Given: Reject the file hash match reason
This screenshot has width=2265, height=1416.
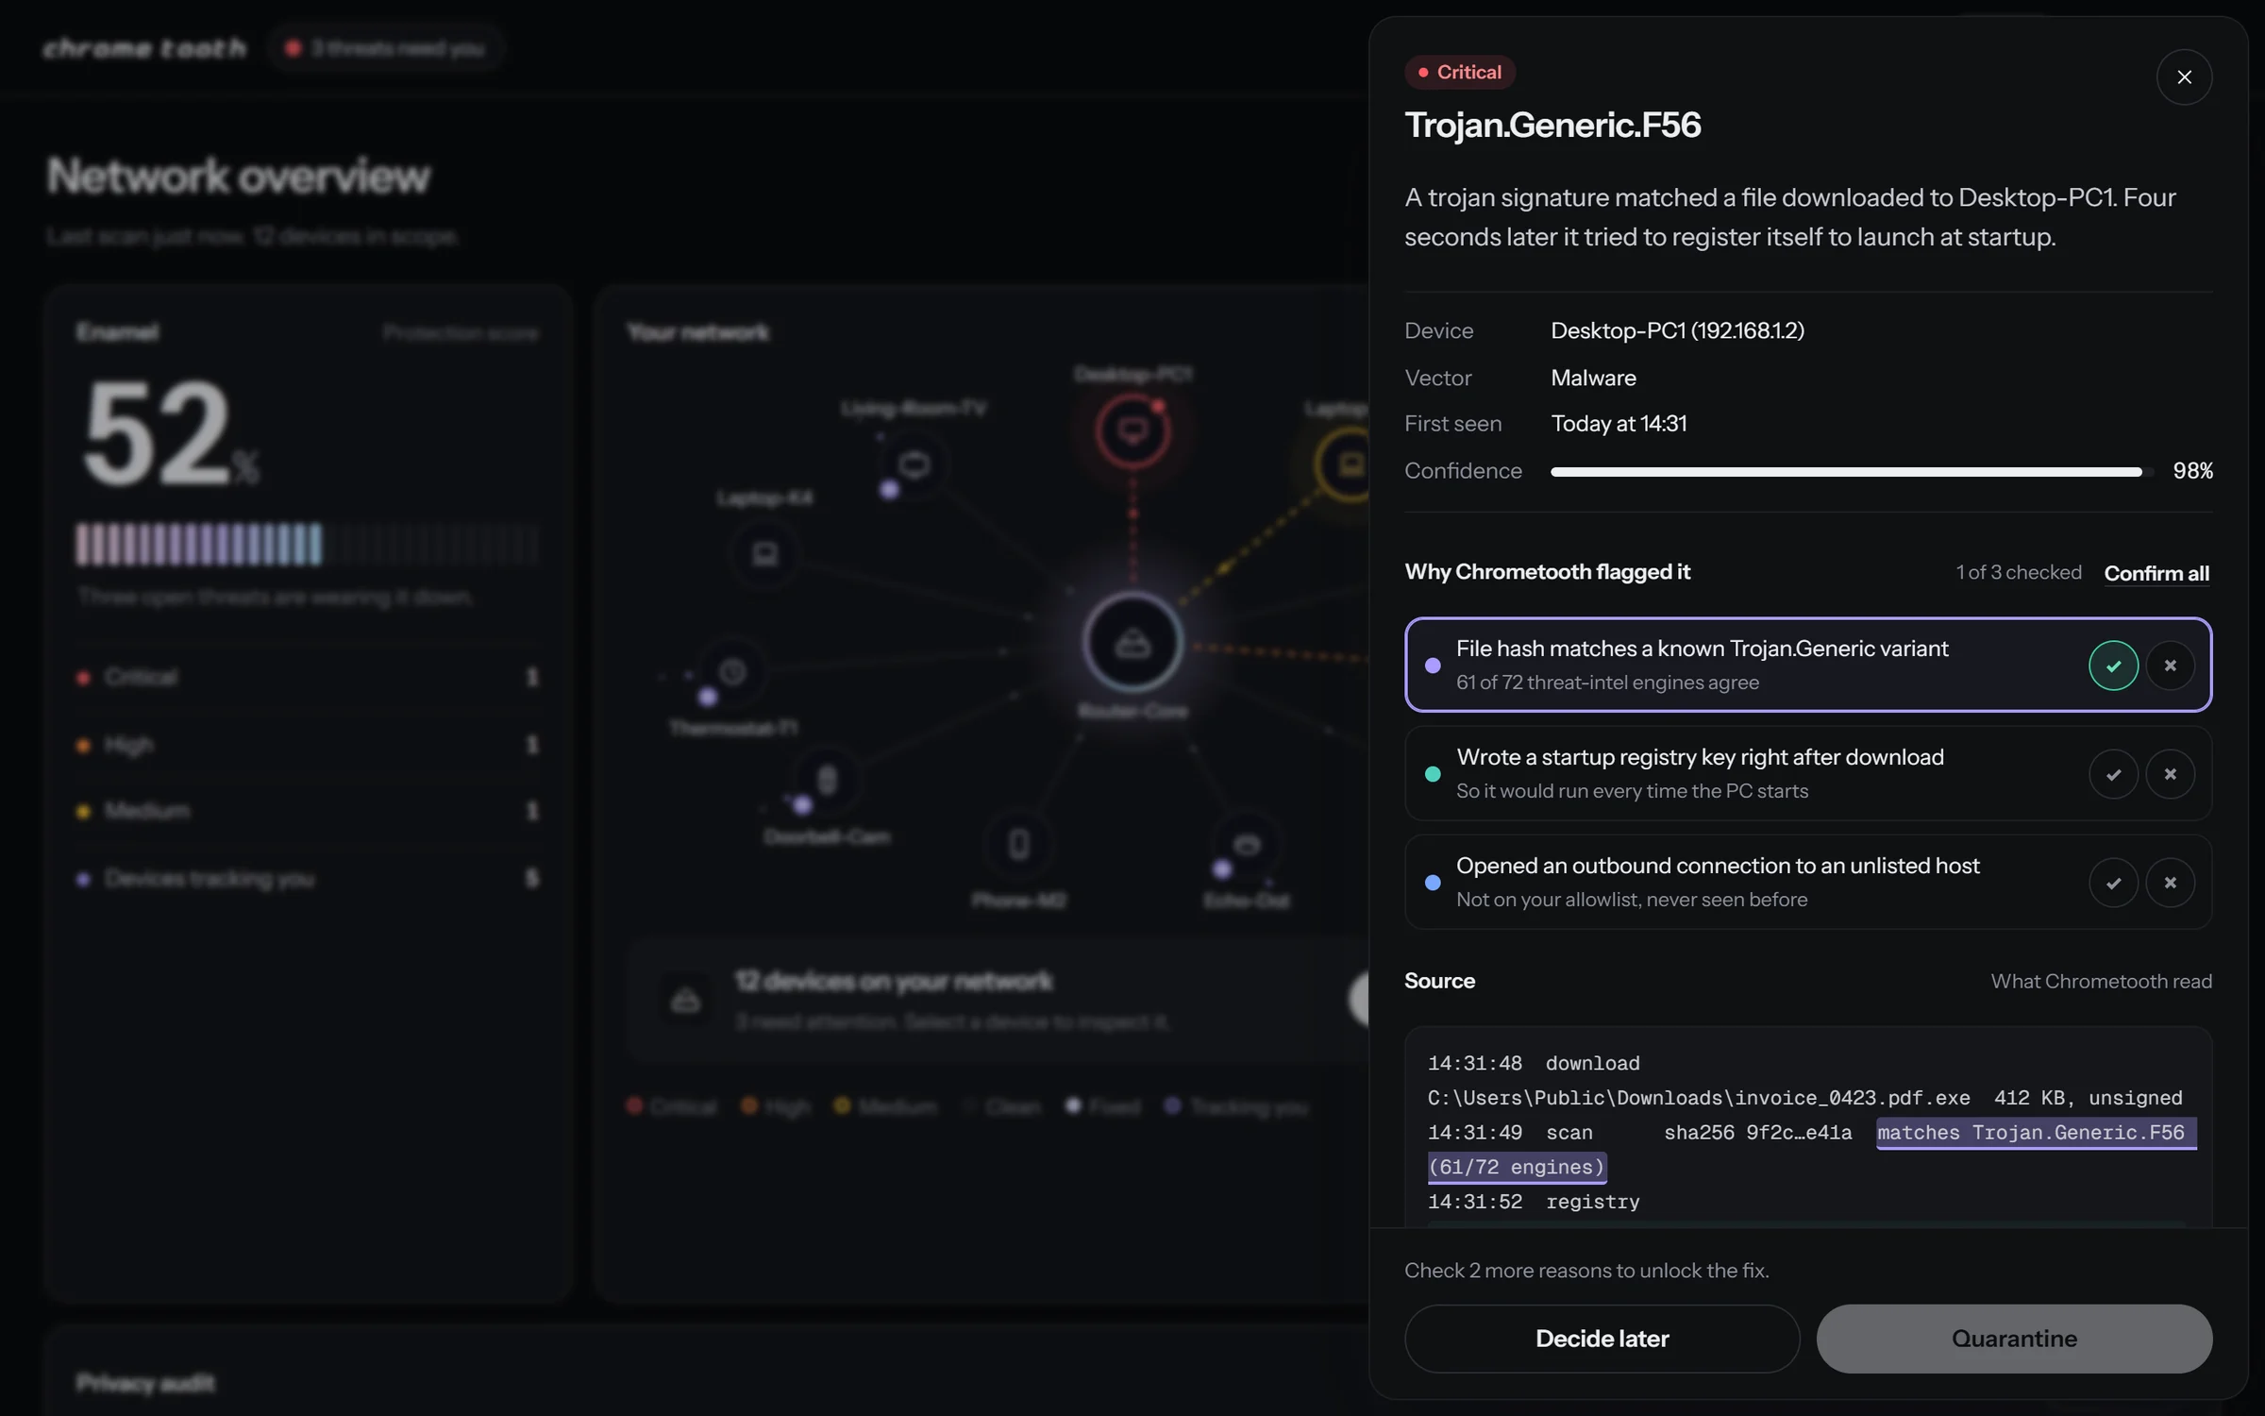Looking at the screenshot, I should 2170,665.
